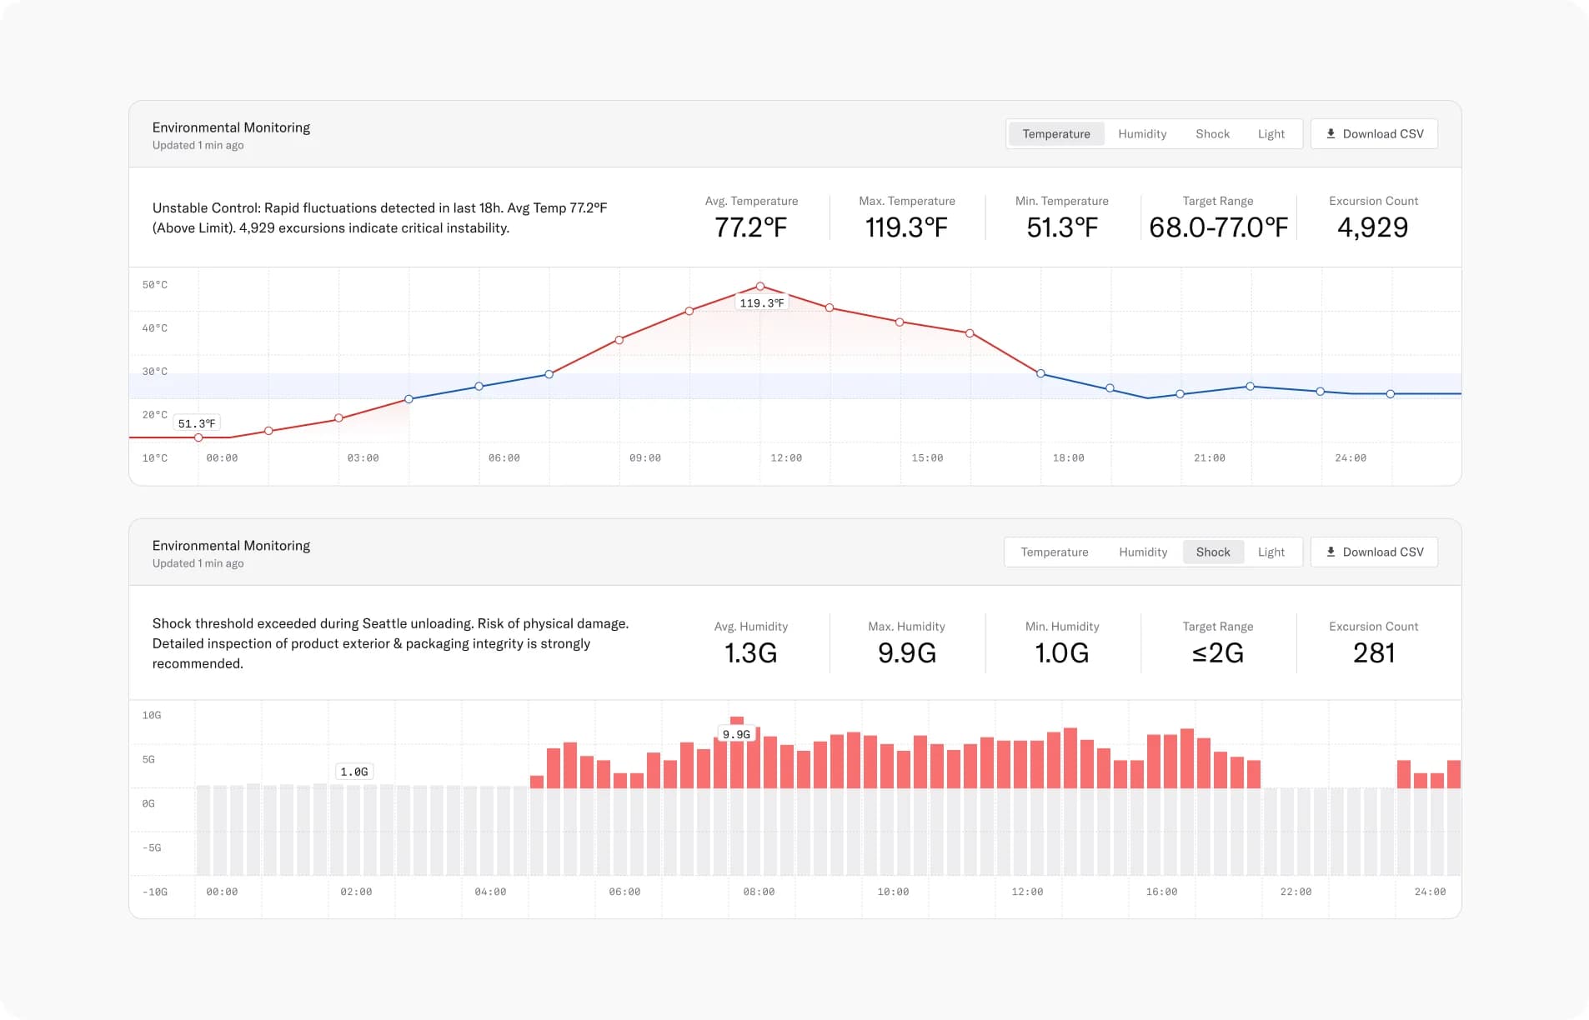Image resolution: width=1589 pixels, height=1020 pixels.
Task: Click the 22:00 time label on shock chart
Action: [1296, 892]
